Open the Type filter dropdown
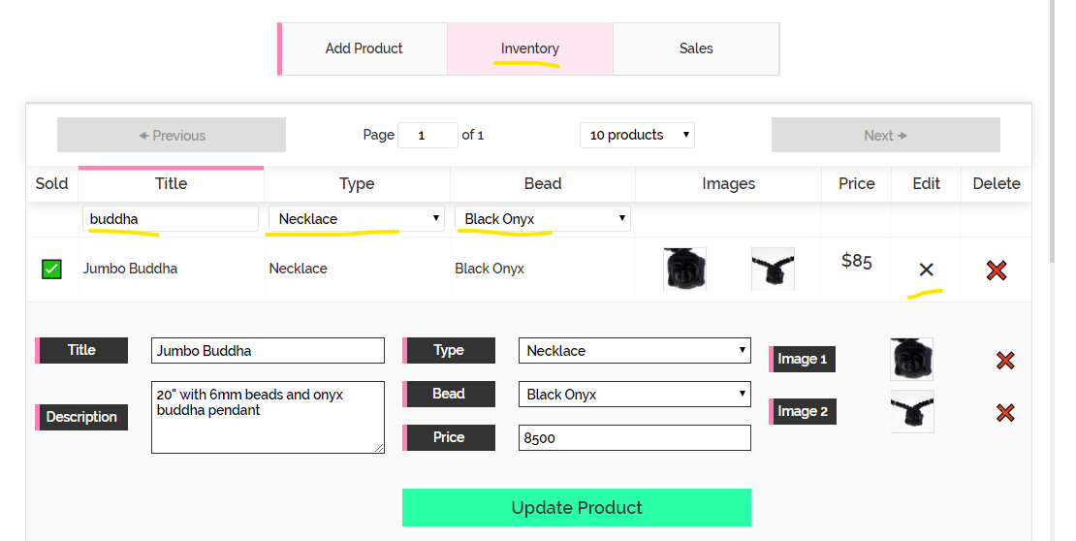The width and height of the screenshot is (1076, 541). pos(356,219)
